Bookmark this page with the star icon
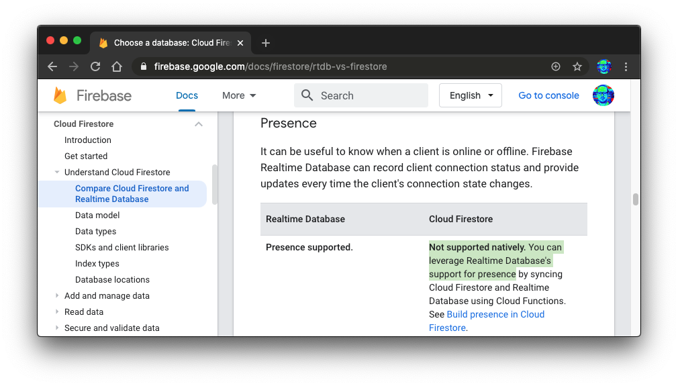This screenshot has height=386, width=678. coord(577,66)
